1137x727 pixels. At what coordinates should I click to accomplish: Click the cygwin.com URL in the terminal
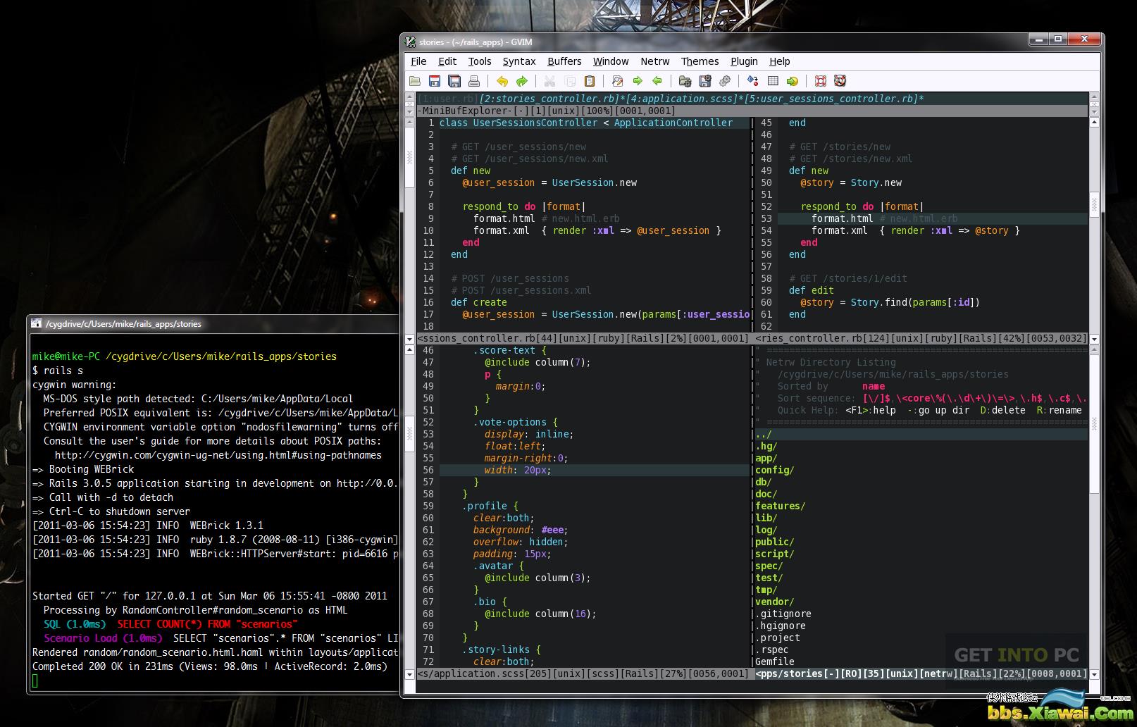tap(218, 455)
